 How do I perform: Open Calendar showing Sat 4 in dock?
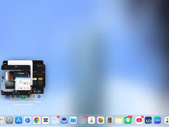(91, 120)
